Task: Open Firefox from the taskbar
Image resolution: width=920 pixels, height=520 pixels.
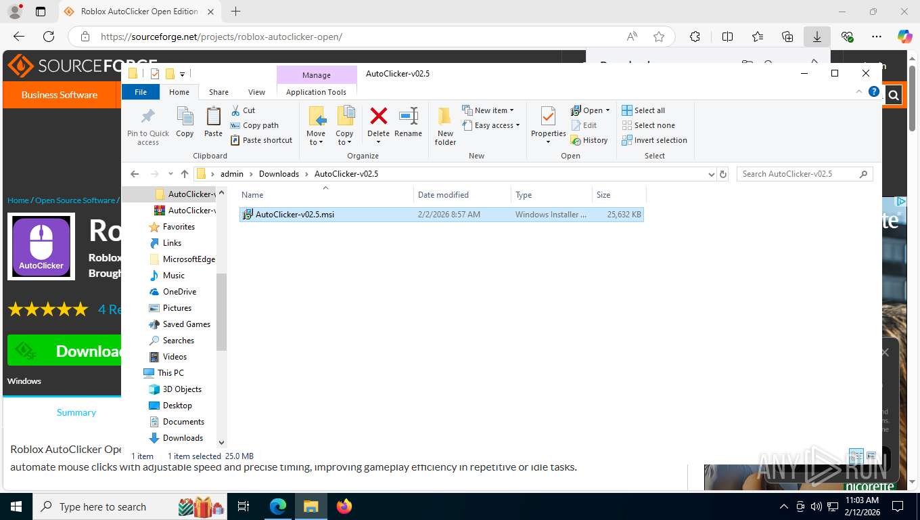Action: point(344,506)
